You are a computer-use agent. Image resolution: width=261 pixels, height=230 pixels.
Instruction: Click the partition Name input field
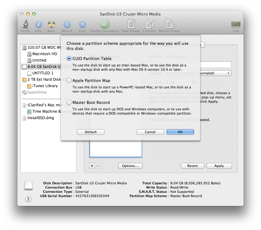click(x=216, y=65)
